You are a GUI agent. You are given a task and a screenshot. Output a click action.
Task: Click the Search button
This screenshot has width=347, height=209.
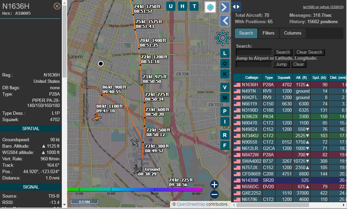click(283, 52)
